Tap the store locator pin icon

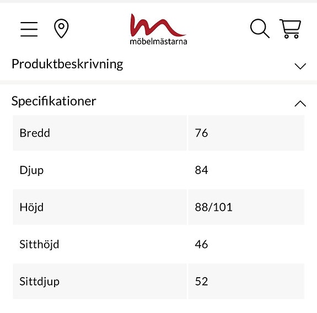(61, 29)
